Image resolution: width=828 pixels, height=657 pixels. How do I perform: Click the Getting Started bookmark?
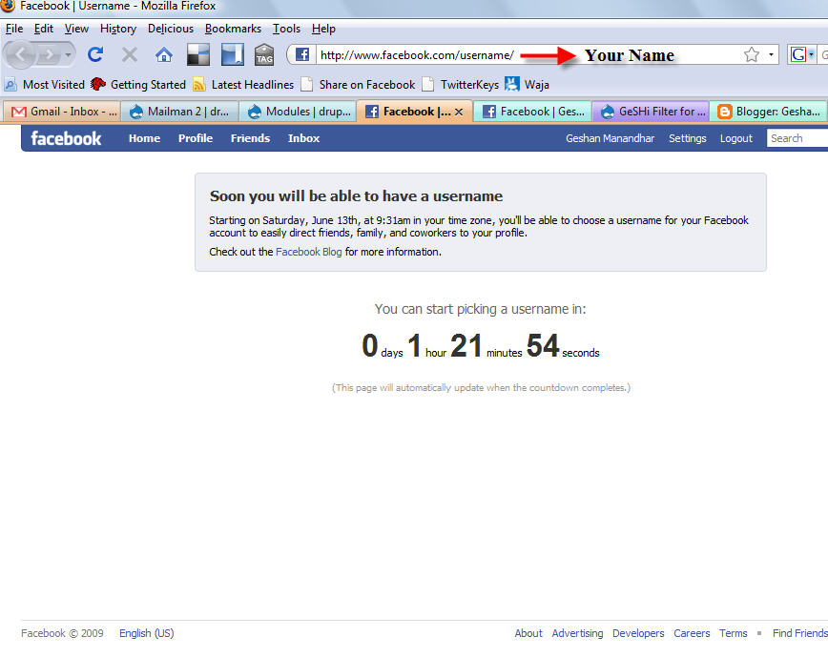click(138, 85)
